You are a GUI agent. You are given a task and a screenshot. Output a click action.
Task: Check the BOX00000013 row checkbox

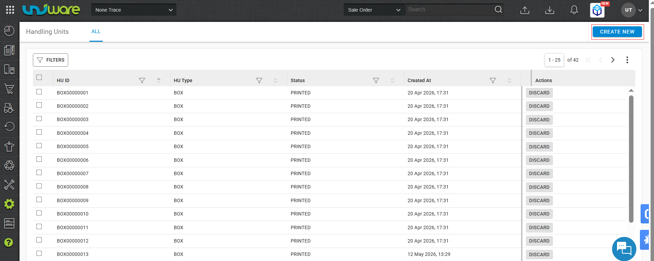[39, 253]
